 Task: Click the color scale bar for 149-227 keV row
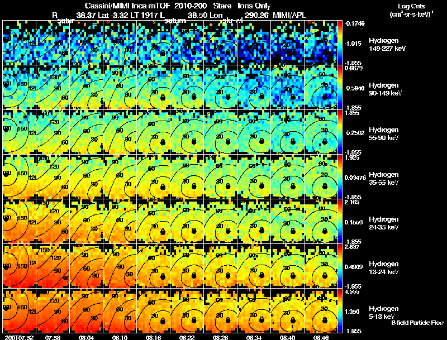[x=340, y=43]
